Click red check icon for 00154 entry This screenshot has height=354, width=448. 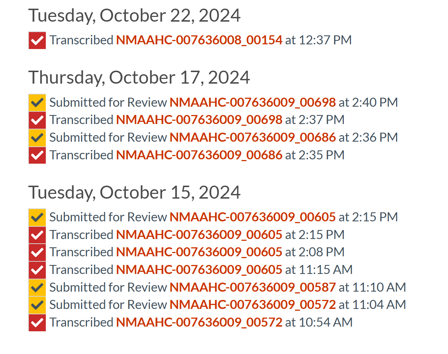pyautogui.click(x=37, y=40)
